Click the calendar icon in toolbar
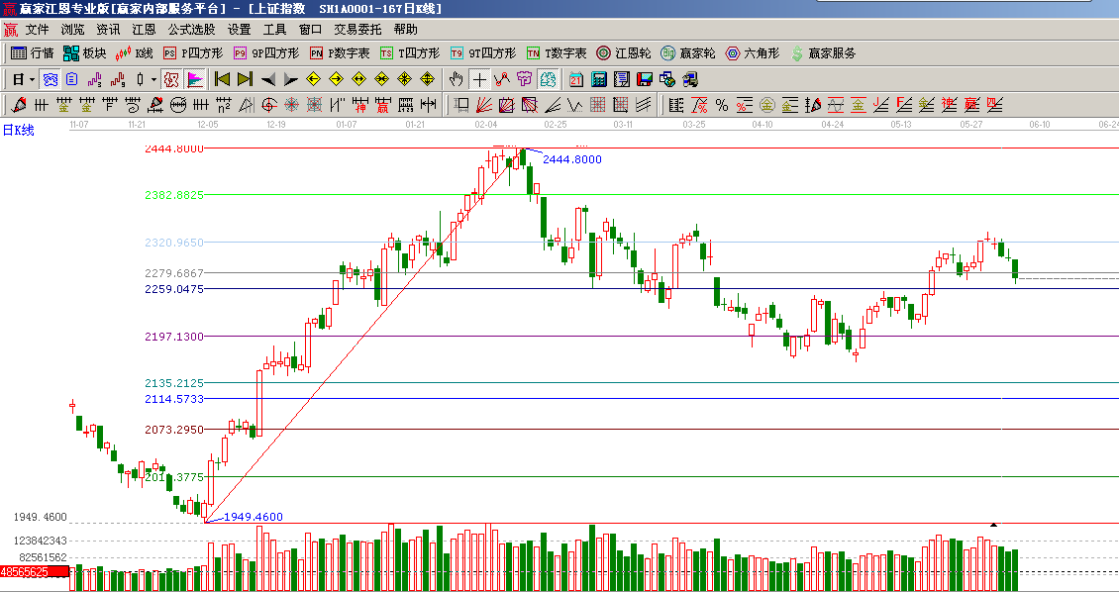The height and width of the screenshot is (592, 1119). (575, 79)
